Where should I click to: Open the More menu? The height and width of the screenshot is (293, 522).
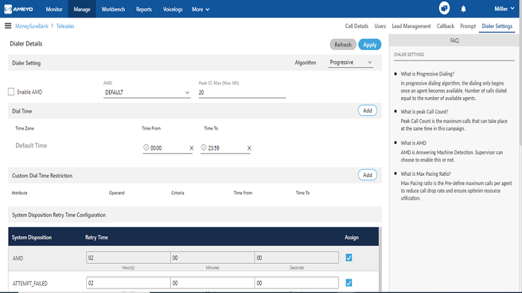201,9
